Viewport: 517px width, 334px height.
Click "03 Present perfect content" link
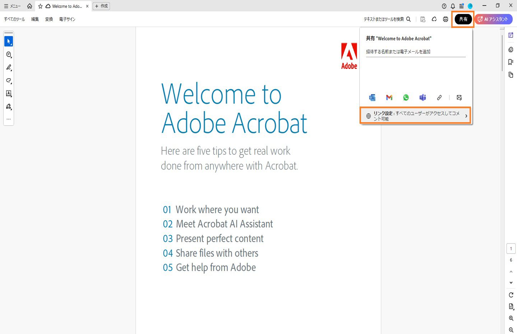[213, 239]
